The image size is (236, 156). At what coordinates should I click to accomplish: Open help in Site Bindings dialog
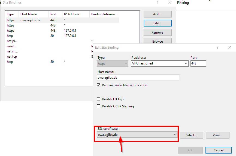(157, 2)
